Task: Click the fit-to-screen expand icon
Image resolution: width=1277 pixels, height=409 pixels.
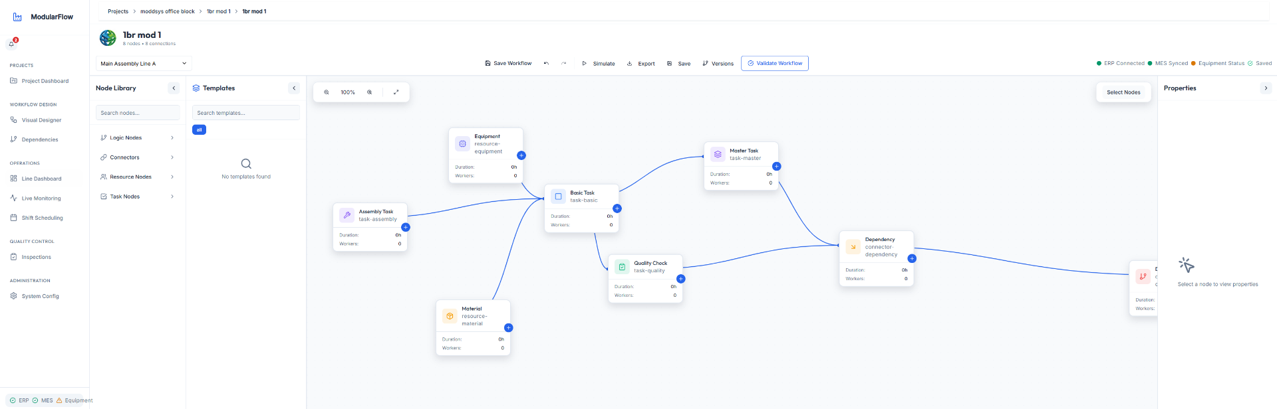Action: tap(396, 92)
